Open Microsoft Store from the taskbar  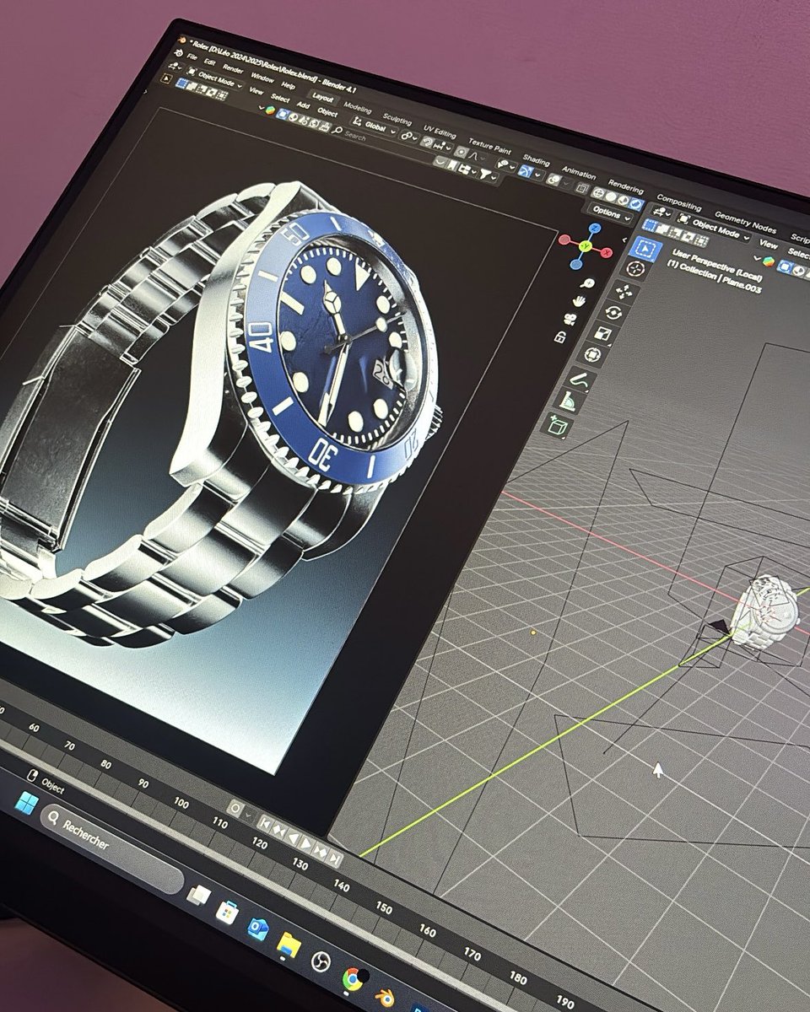(x=227, y=912)
